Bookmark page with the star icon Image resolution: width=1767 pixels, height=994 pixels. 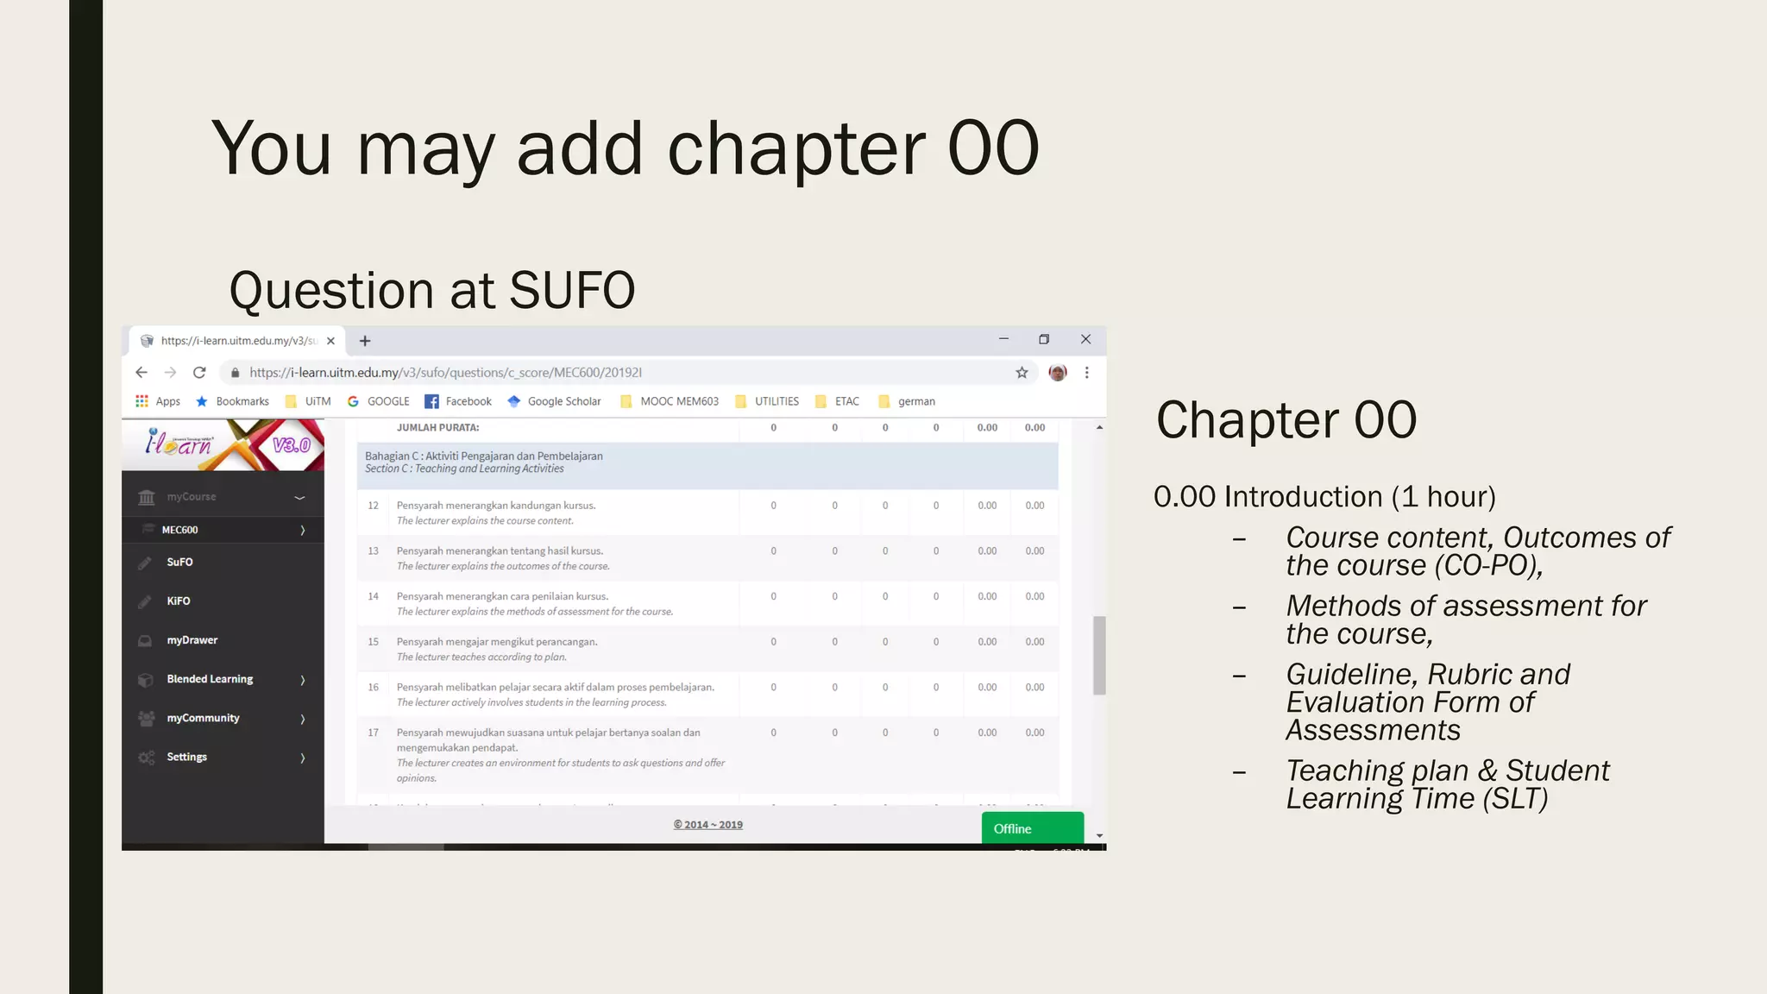pyautogui.click(x=1022, y=373)
